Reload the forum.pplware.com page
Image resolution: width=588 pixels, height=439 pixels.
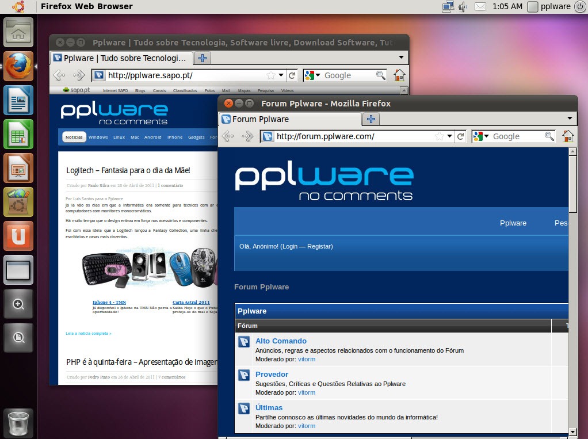pyautogui.click(x=460, y=136)
